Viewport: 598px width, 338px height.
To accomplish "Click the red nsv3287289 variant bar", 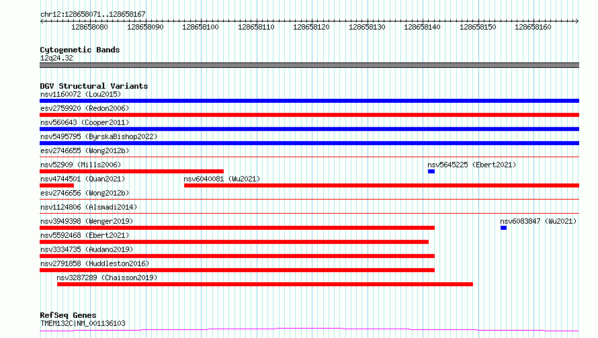I will click(x=265, y=284).
